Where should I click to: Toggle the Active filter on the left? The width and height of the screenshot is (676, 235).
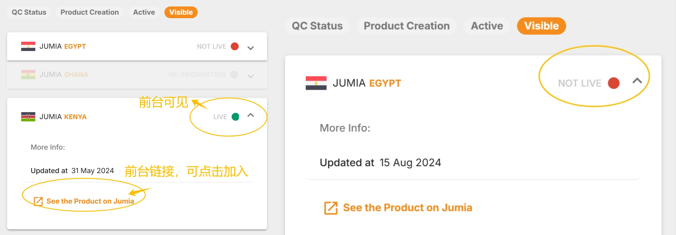coord(144,12)
